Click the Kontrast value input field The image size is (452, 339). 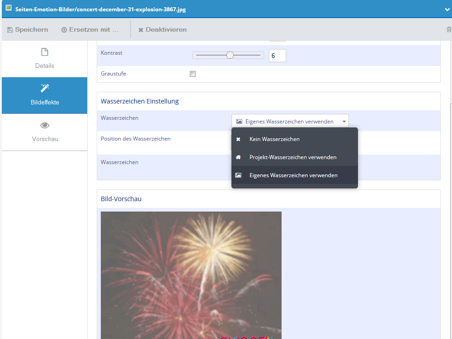pos(278,56)
